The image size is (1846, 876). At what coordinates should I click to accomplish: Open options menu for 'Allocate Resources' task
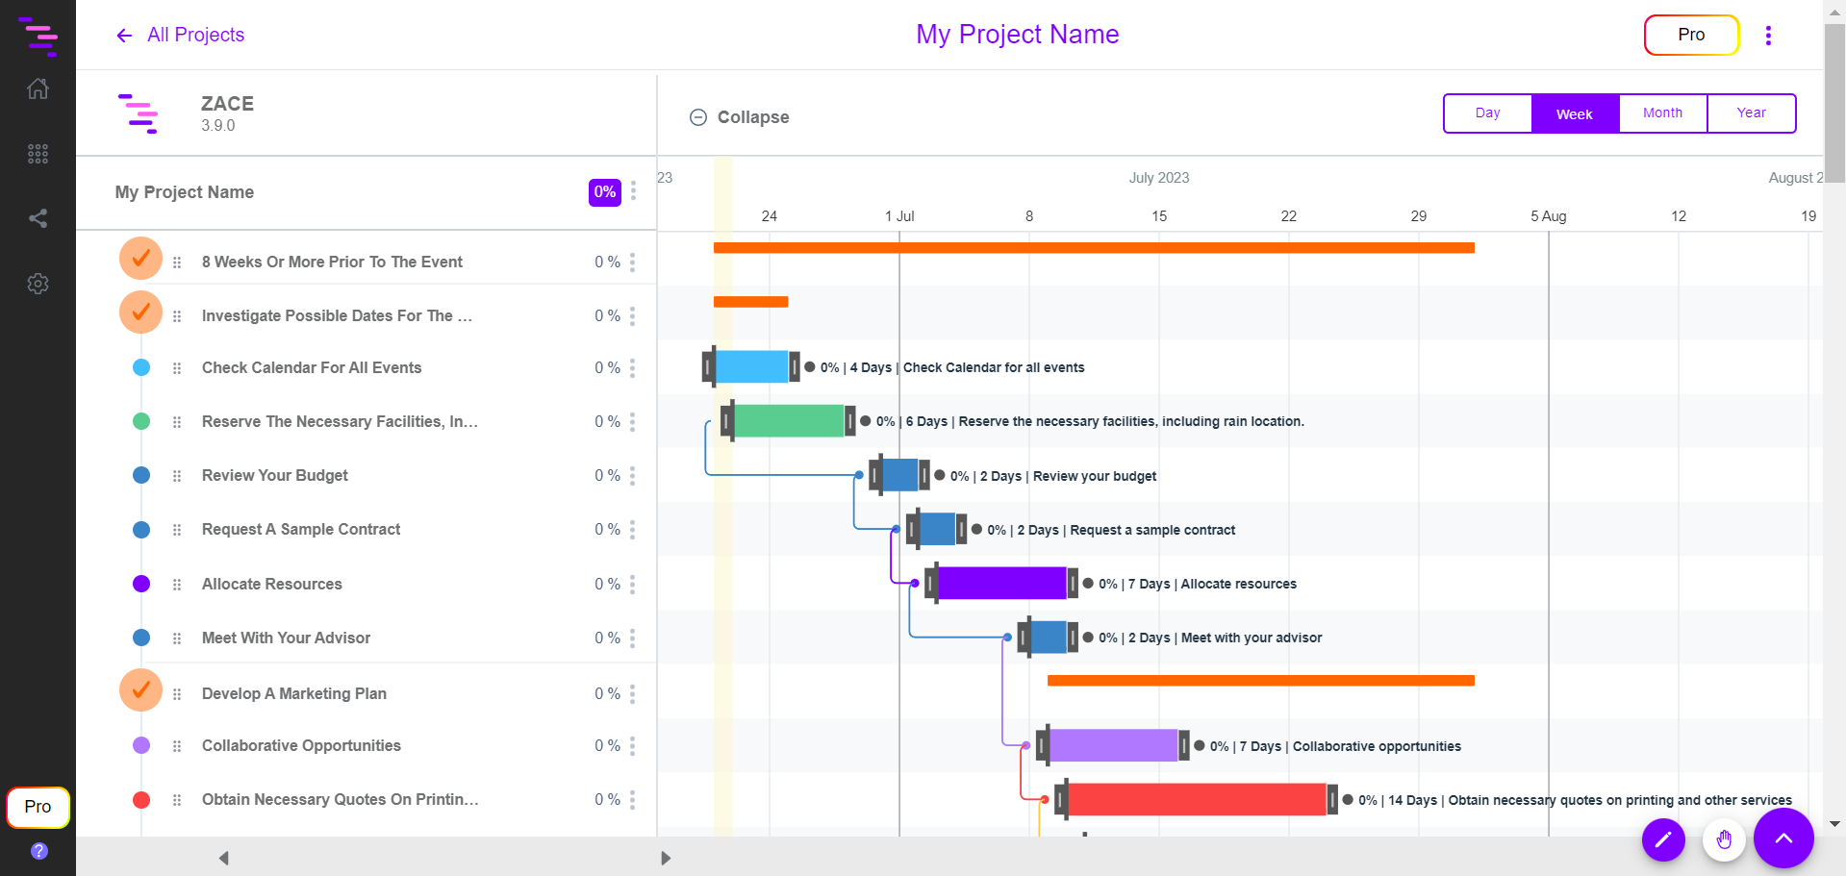632,584
